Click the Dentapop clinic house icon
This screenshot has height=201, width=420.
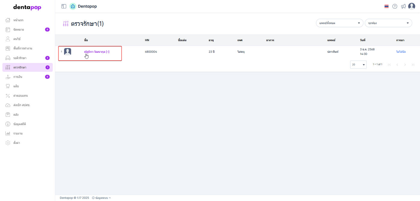73,6
